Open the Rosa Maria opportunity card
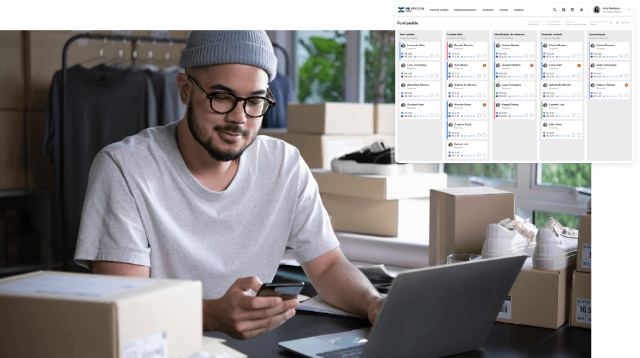 (467, 71)
